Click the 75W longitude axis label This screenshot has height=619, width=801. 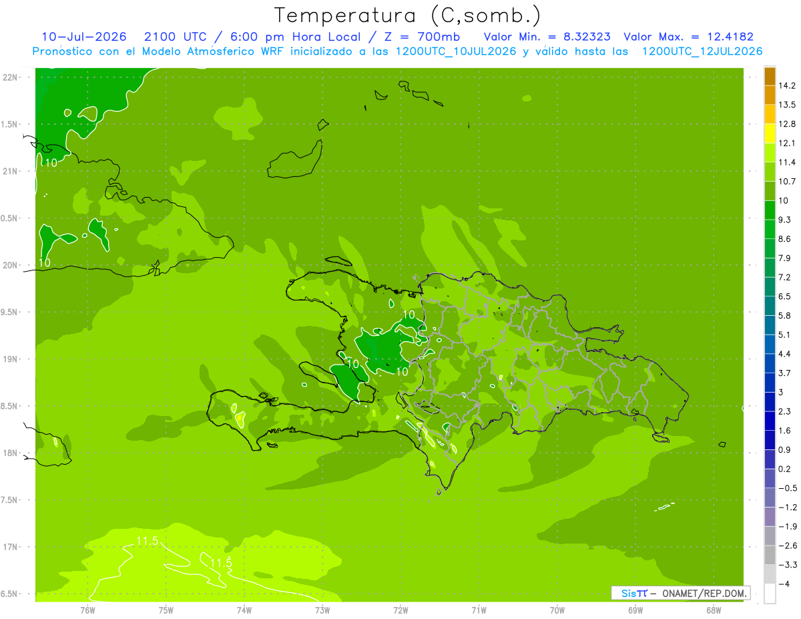[166, 610]
